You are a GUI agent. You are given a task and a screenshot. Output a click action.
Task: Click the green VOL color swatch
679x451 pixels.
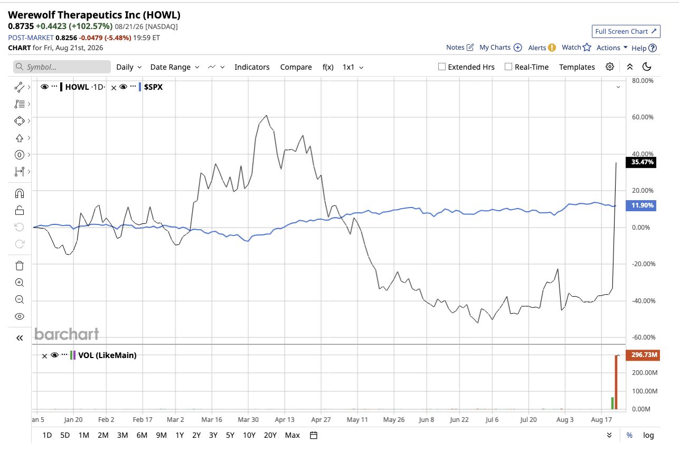pos(71,355)
